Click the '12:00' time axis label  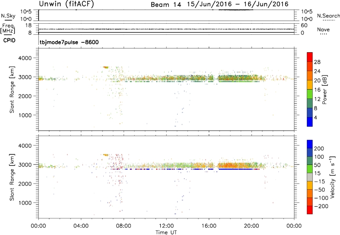tap(166, 226)
